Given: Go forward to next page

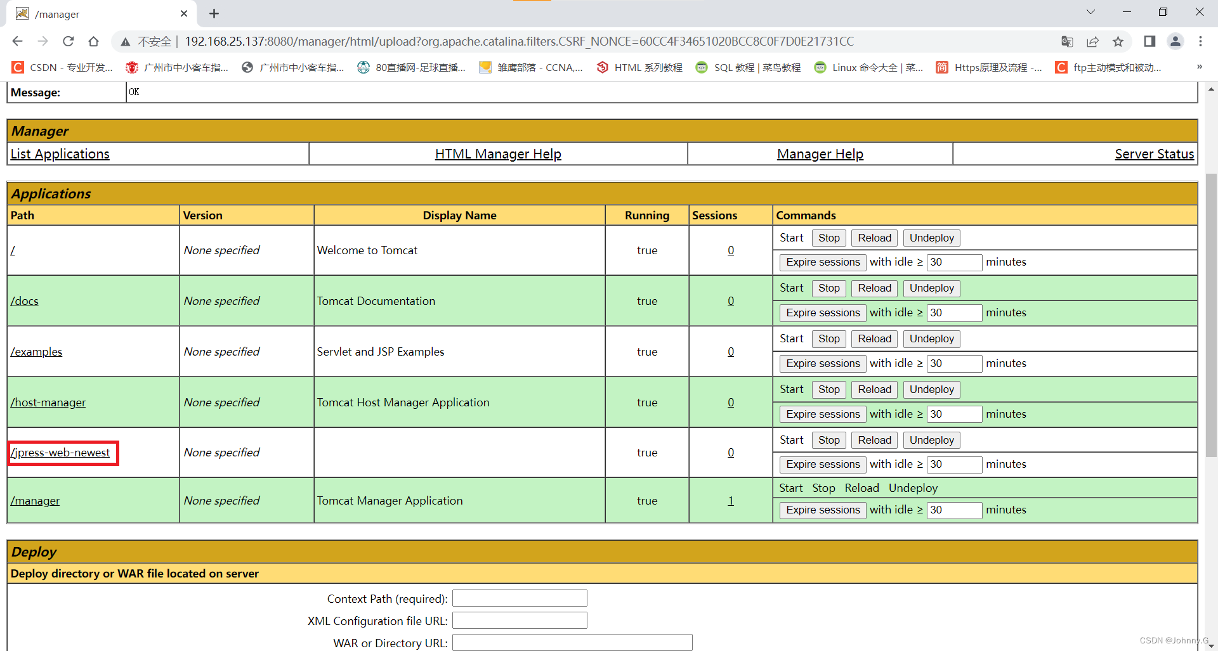Looking at the screenshot, I should click(x=43, y=41).
